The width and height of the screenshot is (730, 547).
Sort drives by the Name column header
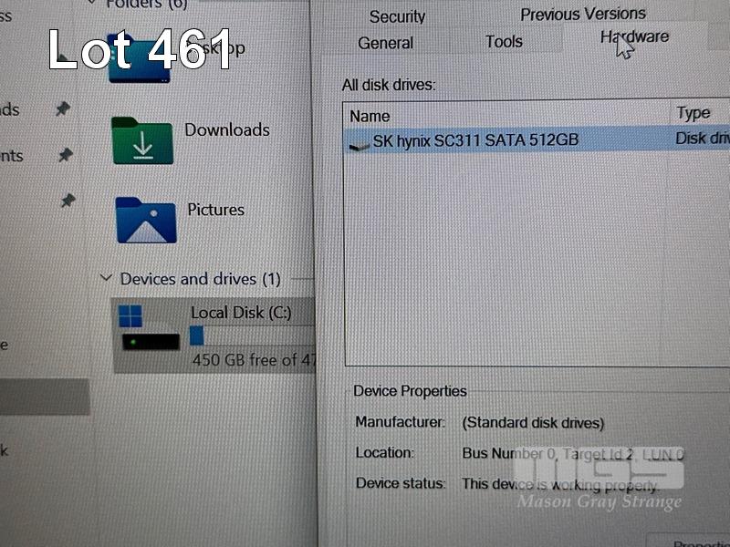(x=370, y=116)
